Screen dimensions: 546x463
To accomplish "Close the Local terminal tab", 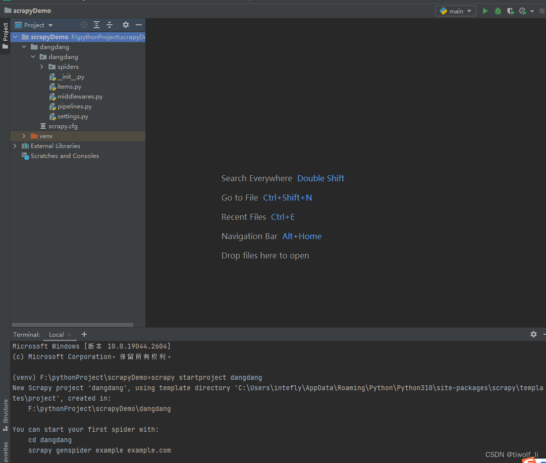I will (69, 335).
